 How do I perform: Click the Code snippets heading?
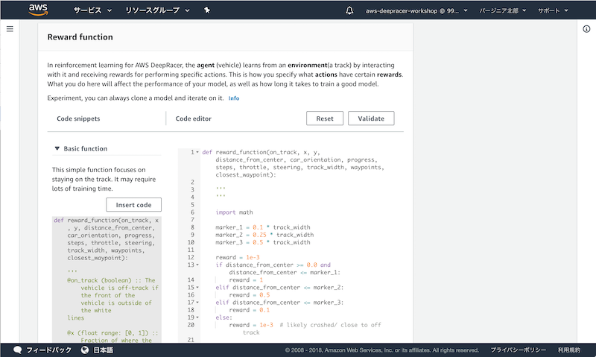[x=78, y=119]
